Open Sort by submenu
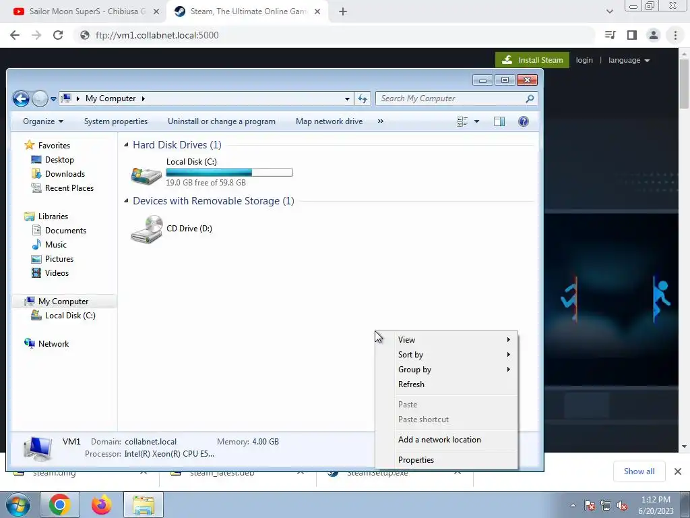 click(x=447, y=355)
